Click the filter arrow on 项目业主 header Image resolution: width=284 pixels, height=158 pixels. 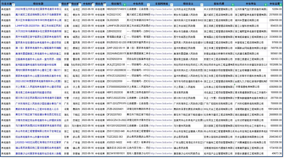click(x=200, y=4)
